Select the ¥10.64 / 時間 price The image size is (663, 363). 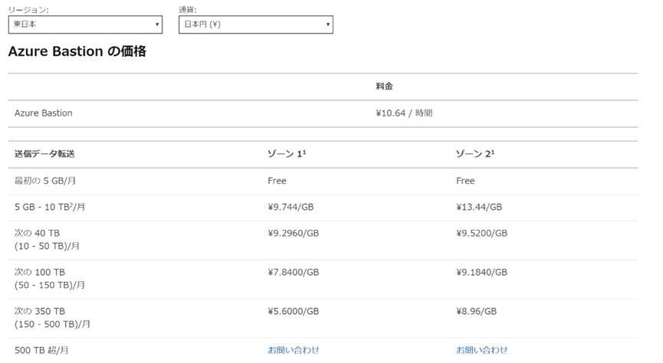coord(404,113)
